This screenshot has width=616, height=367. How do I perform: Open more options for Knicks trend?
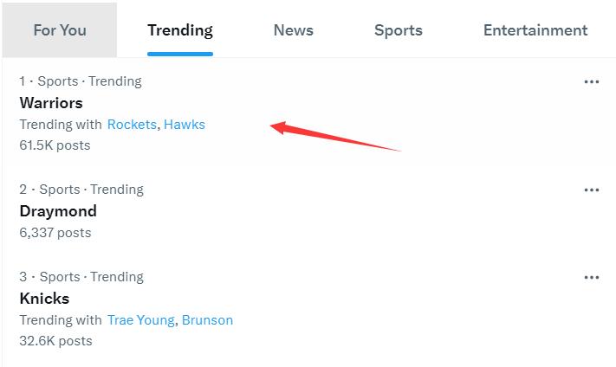point(592,278)
